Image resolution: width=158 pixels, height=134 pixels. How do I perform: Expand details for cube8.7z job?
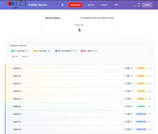tap(150, 68)
